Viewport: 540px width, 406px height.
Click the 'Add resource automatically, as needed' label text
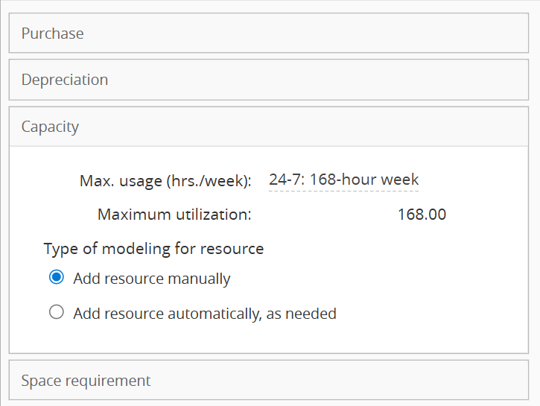[205, 314]
